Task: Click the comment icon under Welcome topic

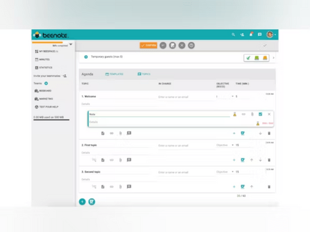Action: coord(129,133)
